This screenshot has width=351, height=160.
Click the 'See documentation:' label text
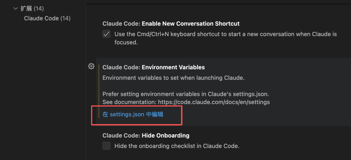[x=130, y=102]
